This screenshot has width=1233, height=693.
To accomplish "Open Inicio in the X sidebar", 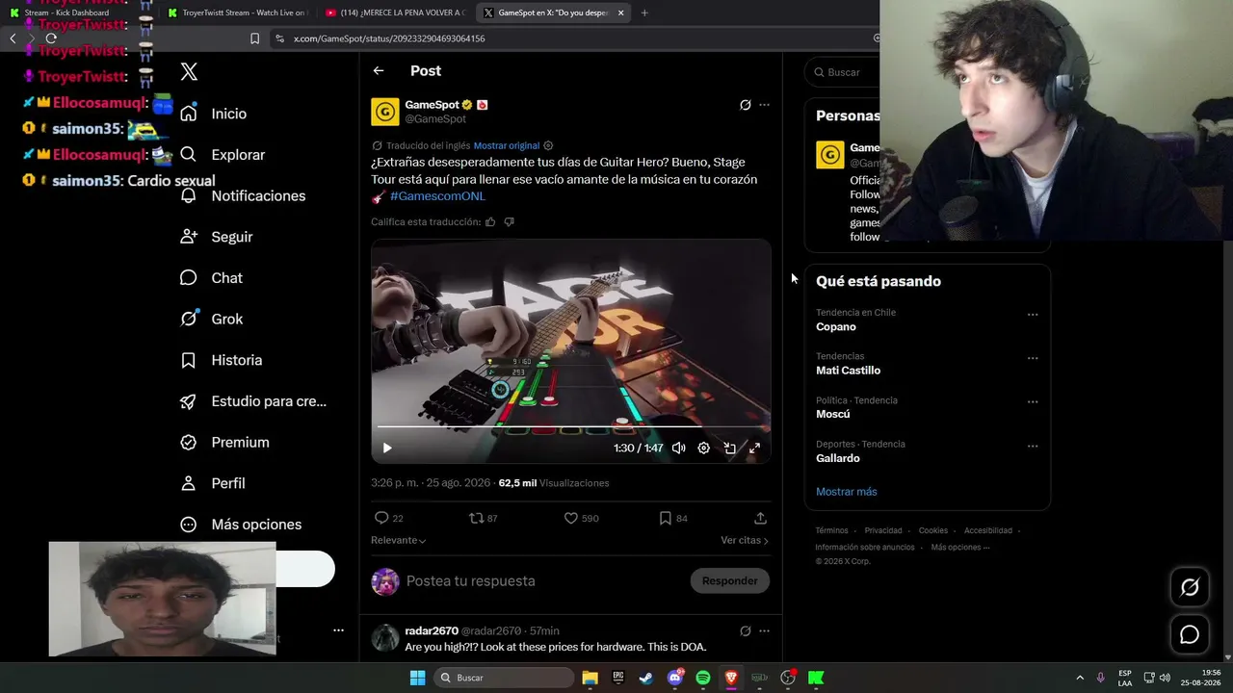I will click(214, 114).
